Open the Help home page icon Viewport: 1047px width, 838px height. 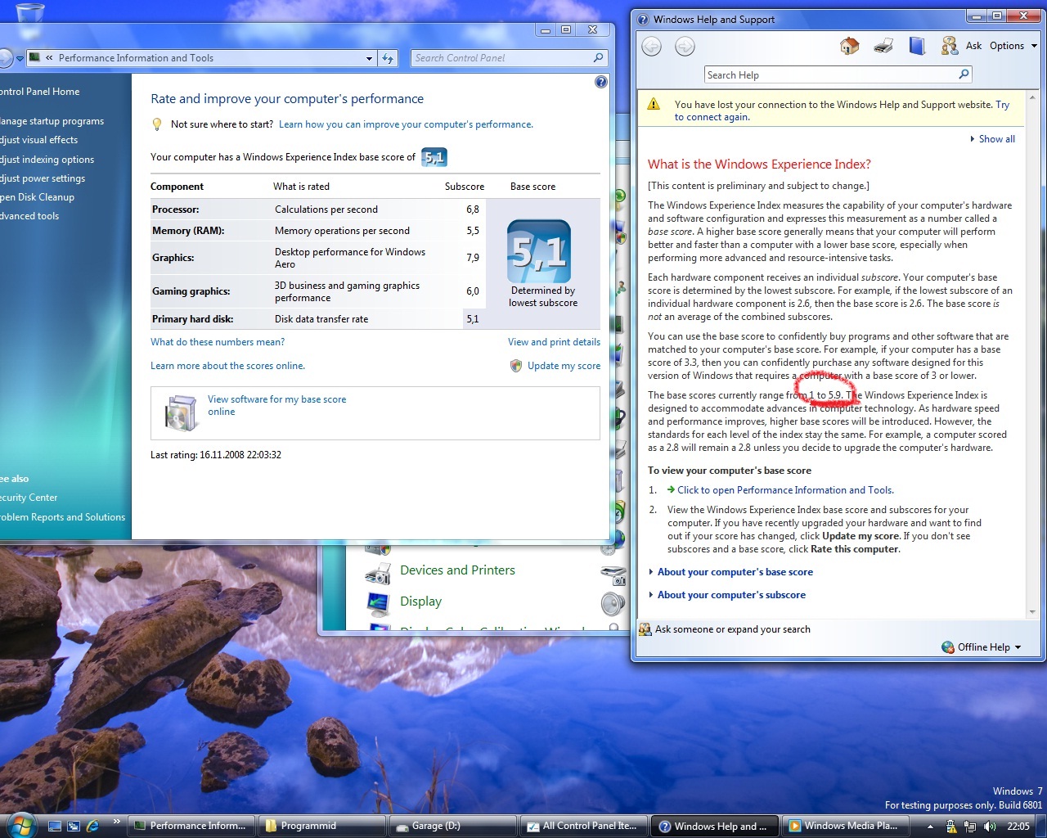point(850,46)
